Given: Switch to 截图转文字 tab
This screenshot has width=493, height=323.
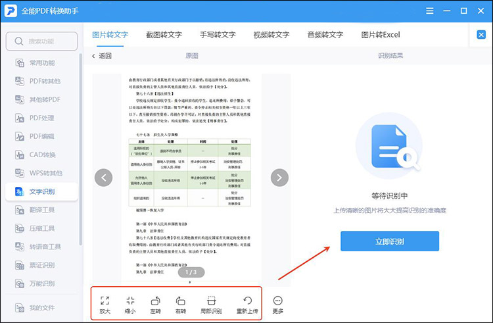Looking at the screenshot, I should coord(163,35).
